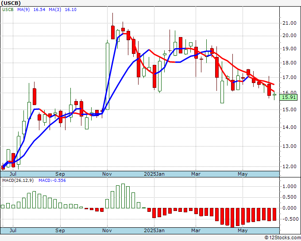
Task: Click the 14.00 price axis label
Action: click(289, 127)
